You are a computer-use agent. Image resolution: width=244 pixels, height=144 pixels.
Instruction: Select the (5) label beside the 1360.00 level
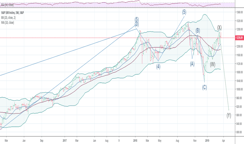pyautogui.click(x=184, y=12)
